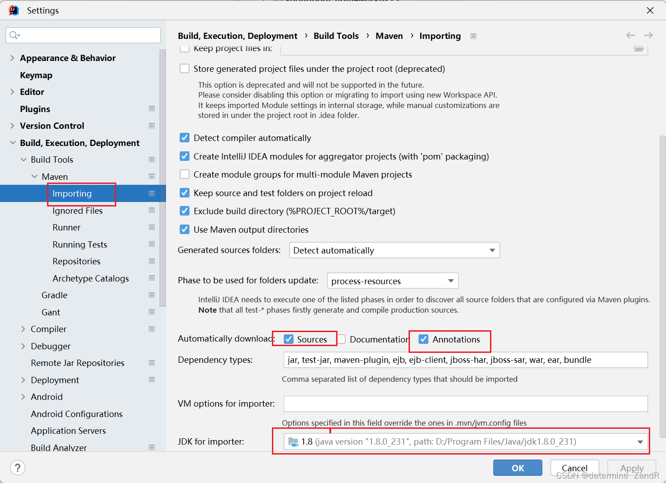The image size is (666, 483).
Task: Click the VM options for importer field
Action: 466,404
